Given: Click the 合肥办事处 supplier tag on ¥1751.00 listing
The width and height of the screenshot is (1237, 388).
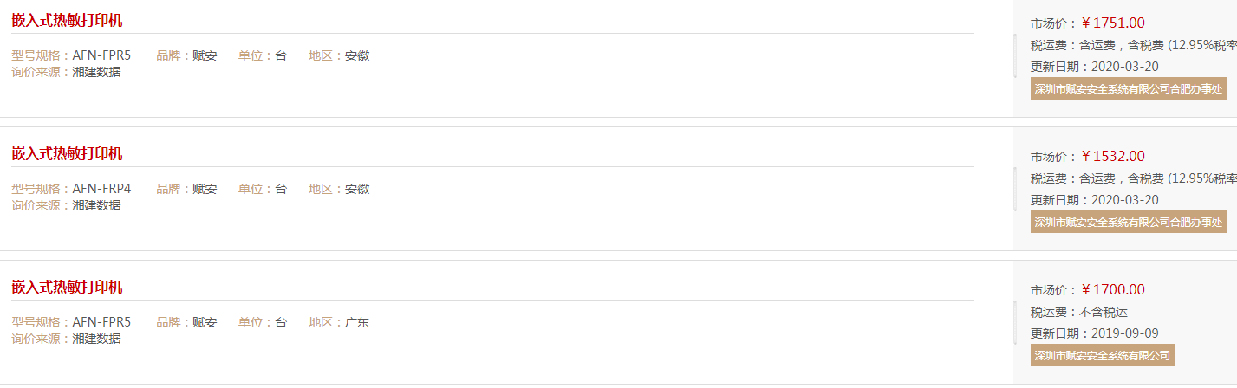Looking at the screenshot, I should coord(1129,88).
